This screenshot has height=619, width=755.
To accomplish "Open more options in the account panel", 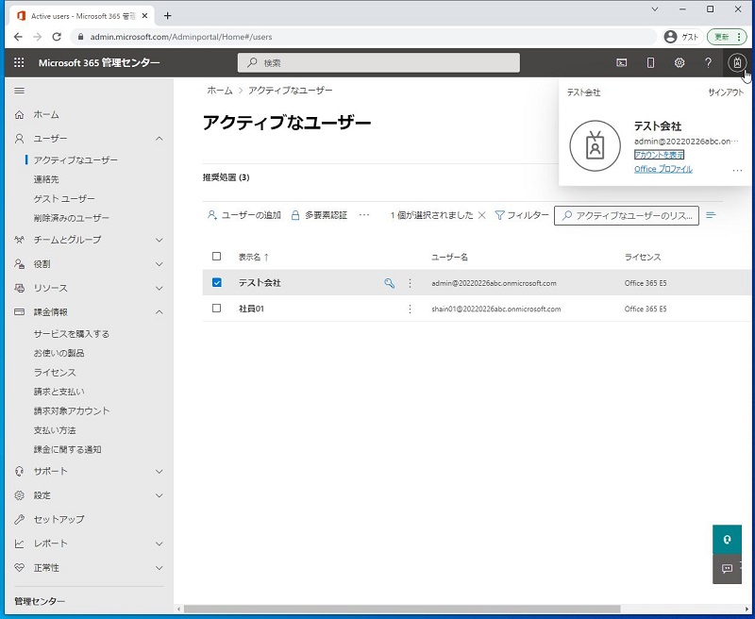I will 737,170.
